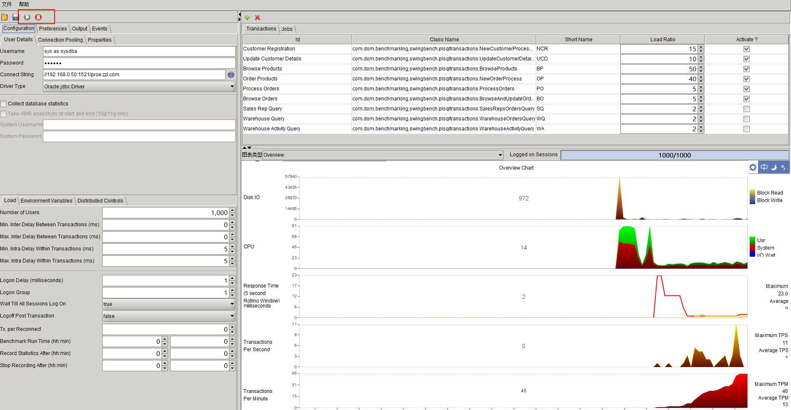Screen dimensions: 791x410
Task: Click the Activate ? column header
Action: coord(746,40)
